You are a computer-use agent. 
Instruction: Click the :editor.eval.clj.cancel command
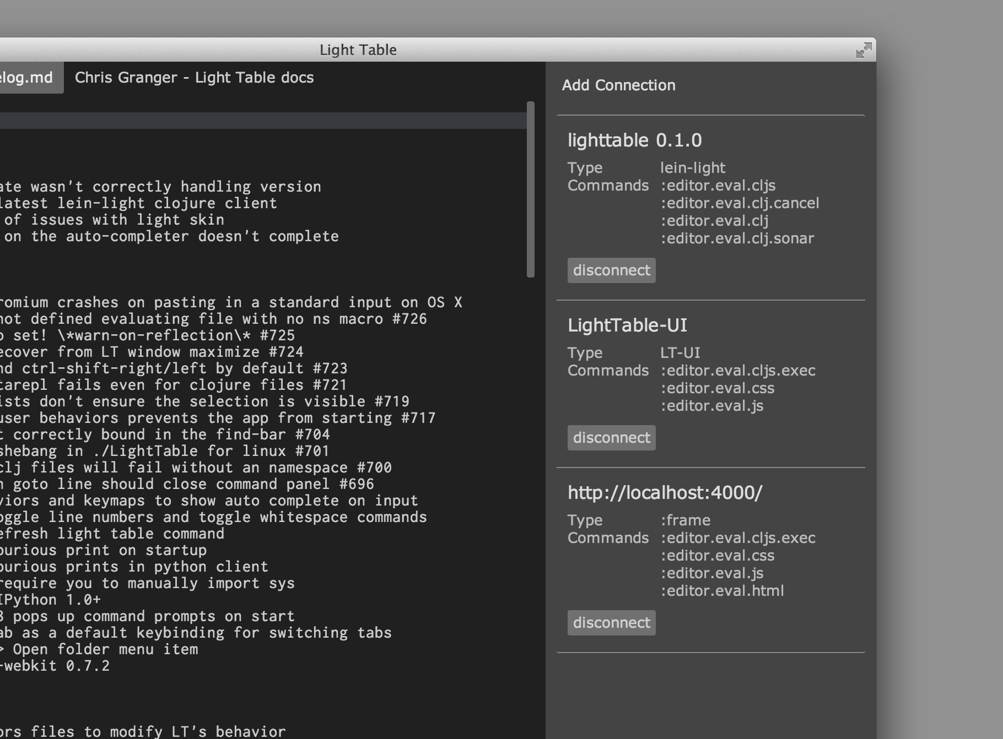click(740, 203)
